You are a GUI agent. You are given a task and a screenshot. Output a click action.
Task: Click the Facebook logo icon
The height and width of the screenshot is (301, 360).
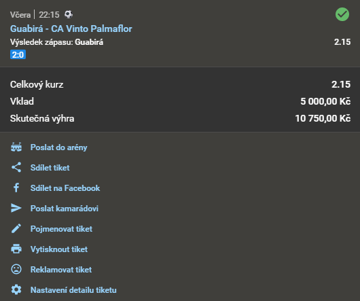[16, 188]
